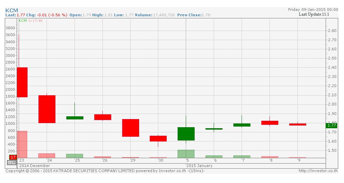Select the January 8 red candlestick
344x183 pixels.
coord(269,123)
